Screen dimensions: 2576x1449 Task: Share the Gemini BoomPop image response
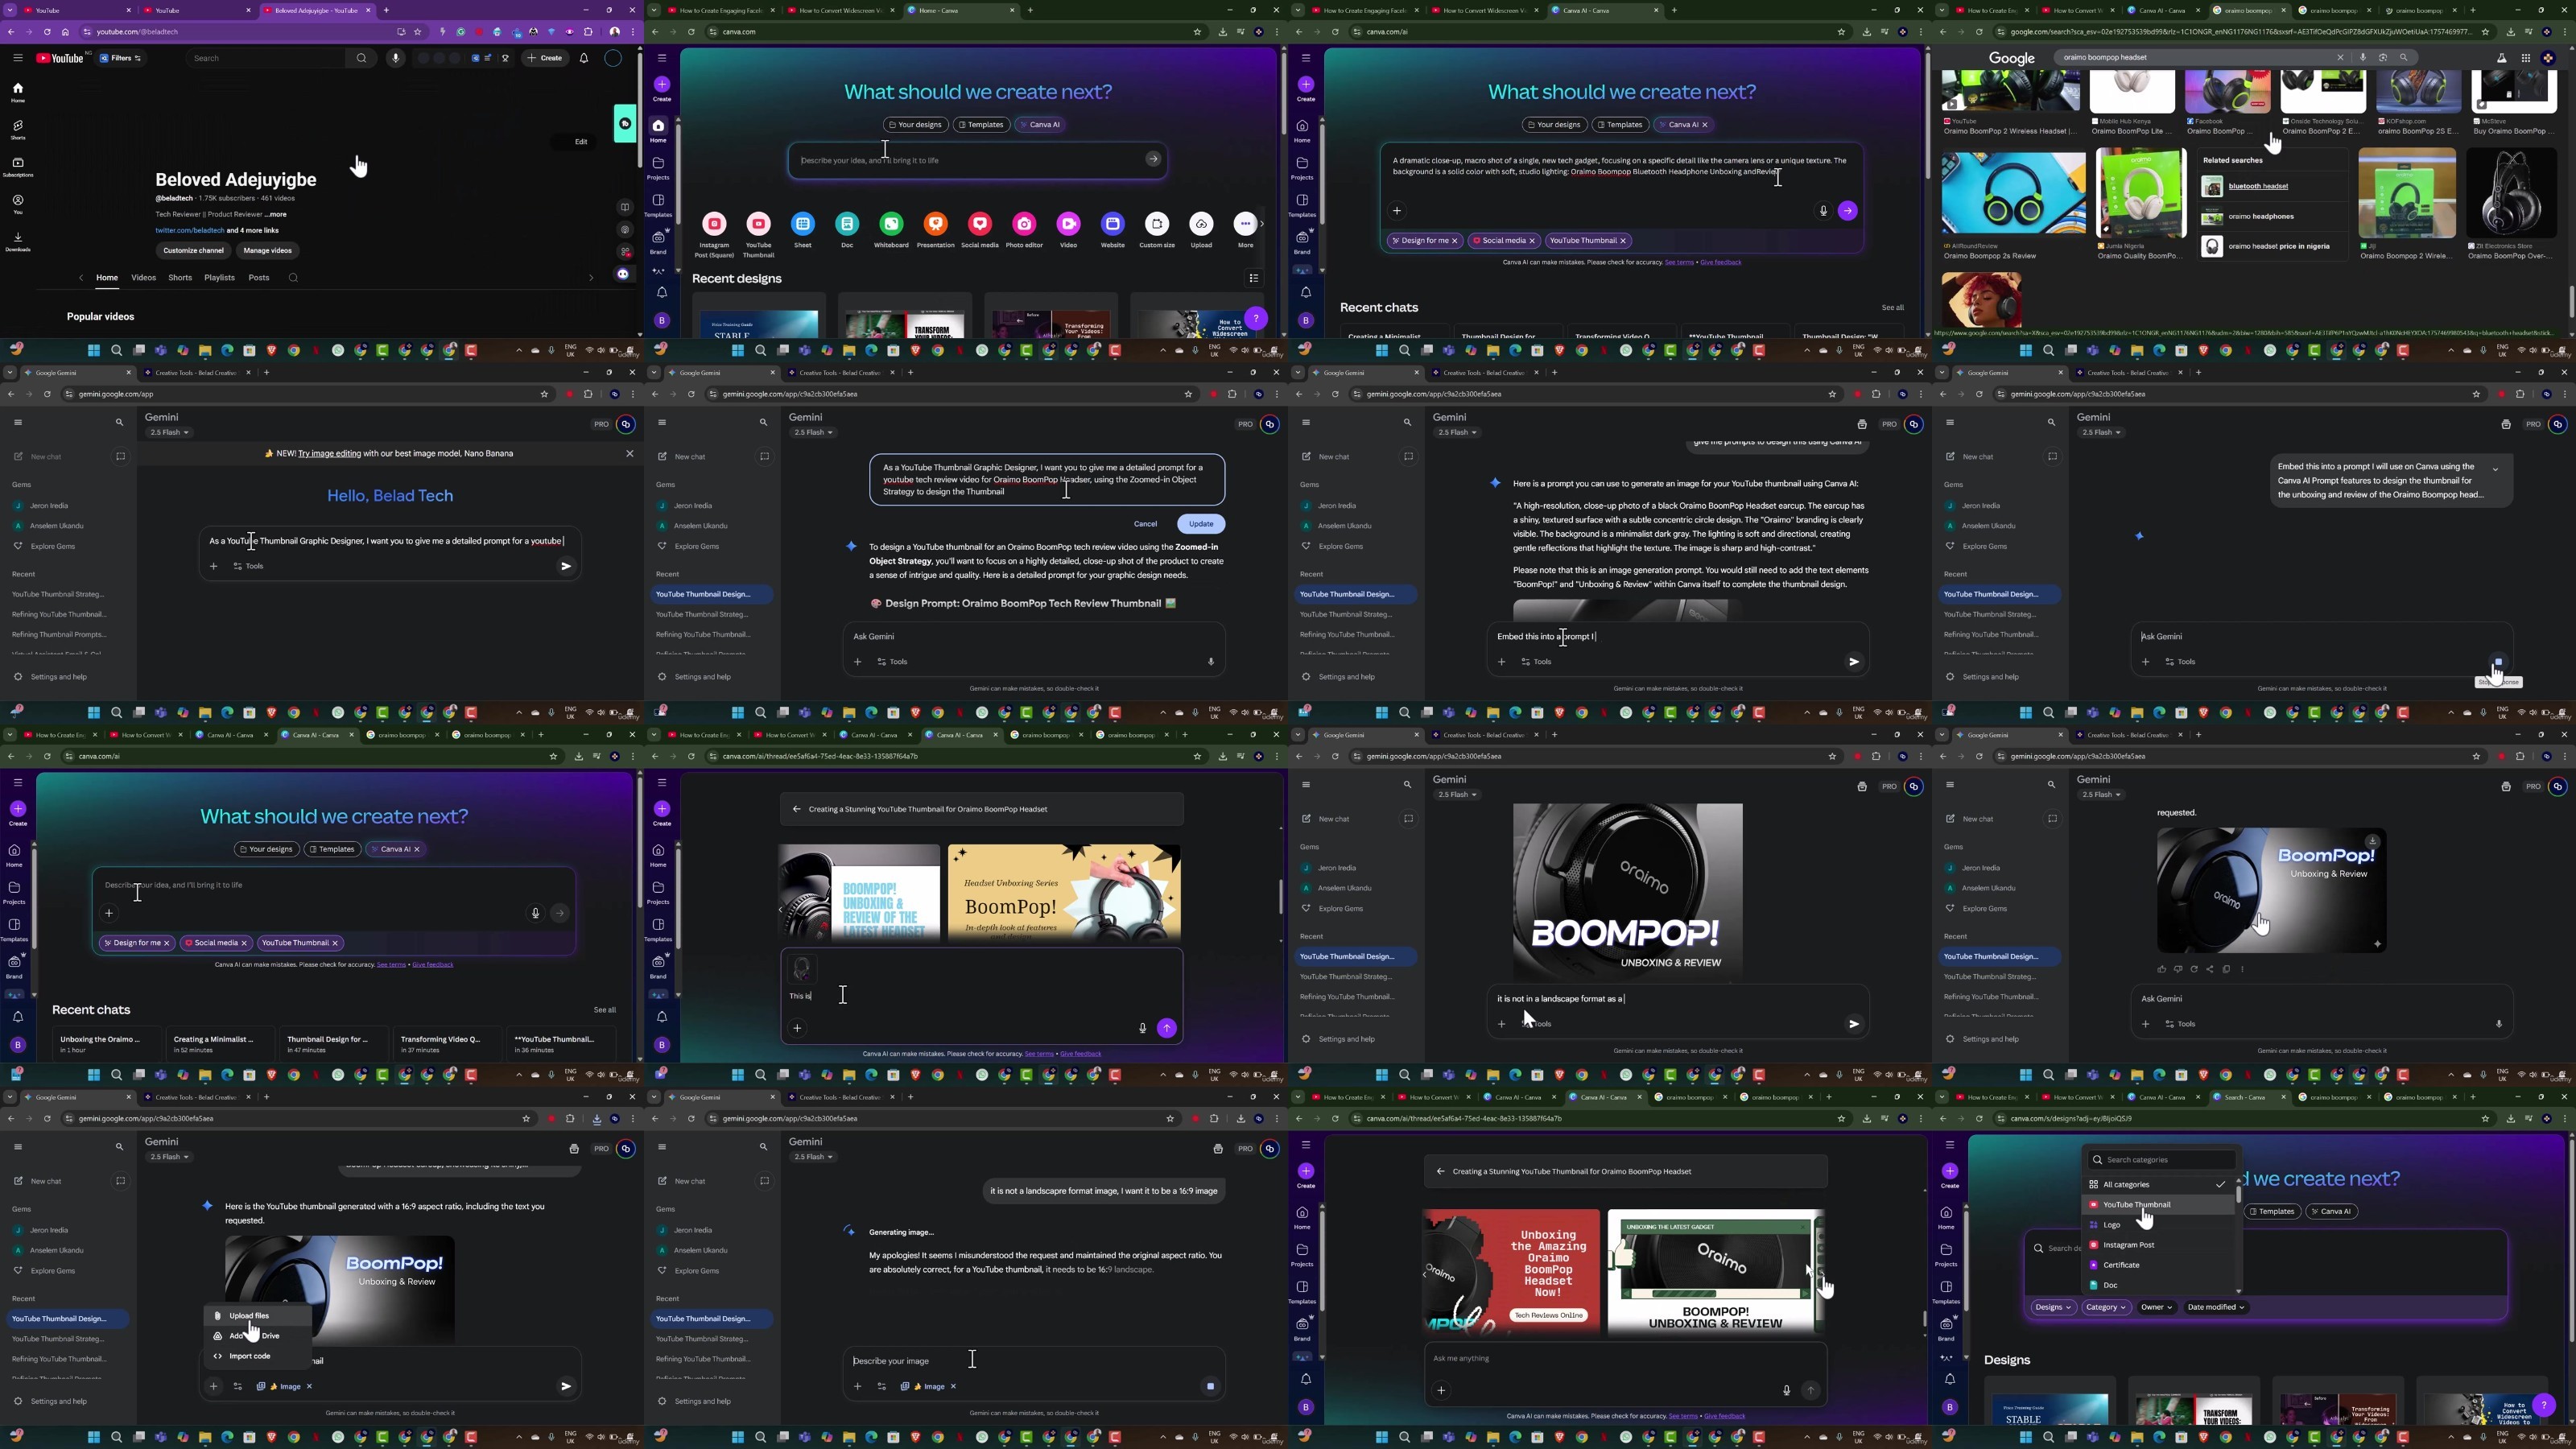2210,969
